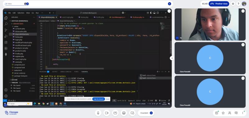Click the lightning bolt activity bar icon
The height and width of the screenshot is (118, 249).
(6, 48)
